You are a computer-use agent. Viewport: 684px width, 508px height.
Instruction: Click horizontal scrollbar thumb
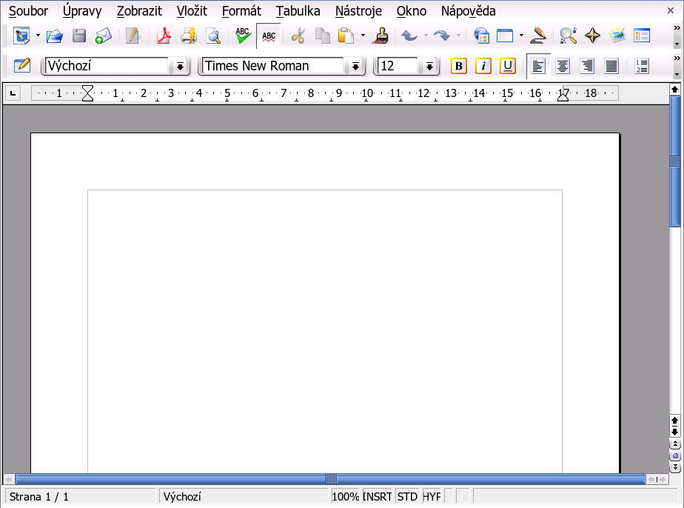tap(331, 479)
